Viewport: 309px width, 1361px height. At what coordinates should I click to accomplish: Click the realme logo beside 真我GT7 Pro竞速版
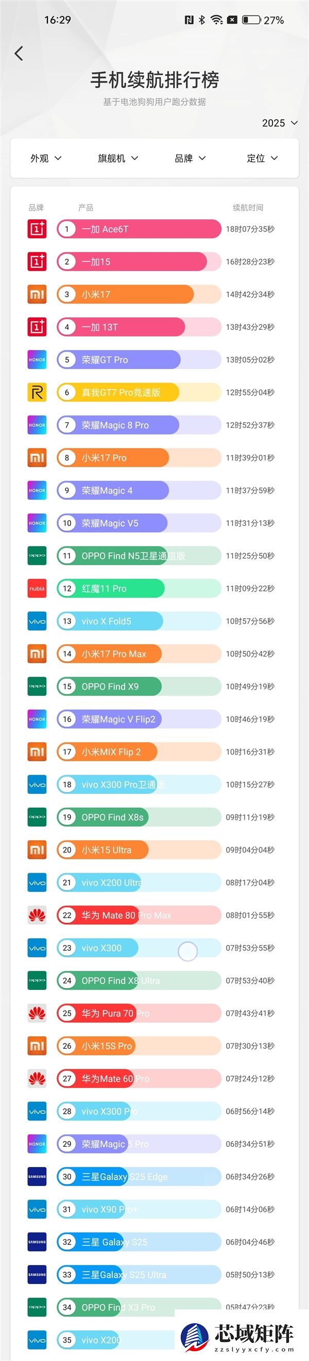[x=37, y=393]
